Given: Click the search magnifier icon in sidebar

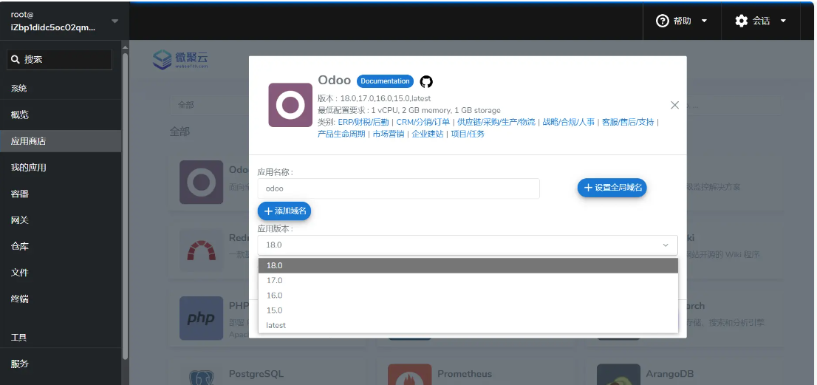Looking at the screenshot, I should (16, 59).
